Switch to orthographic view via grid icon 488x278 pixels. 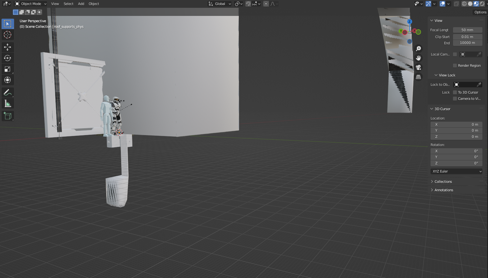pyautogui.click(x=418, y=77)
